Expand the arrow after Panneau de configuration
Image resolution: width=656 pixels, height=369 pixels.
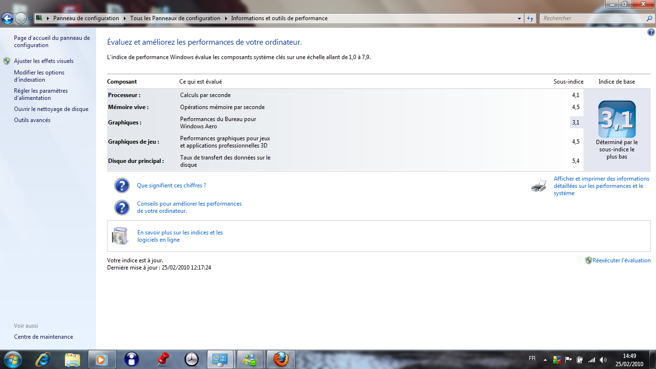(x=124, y=18)
